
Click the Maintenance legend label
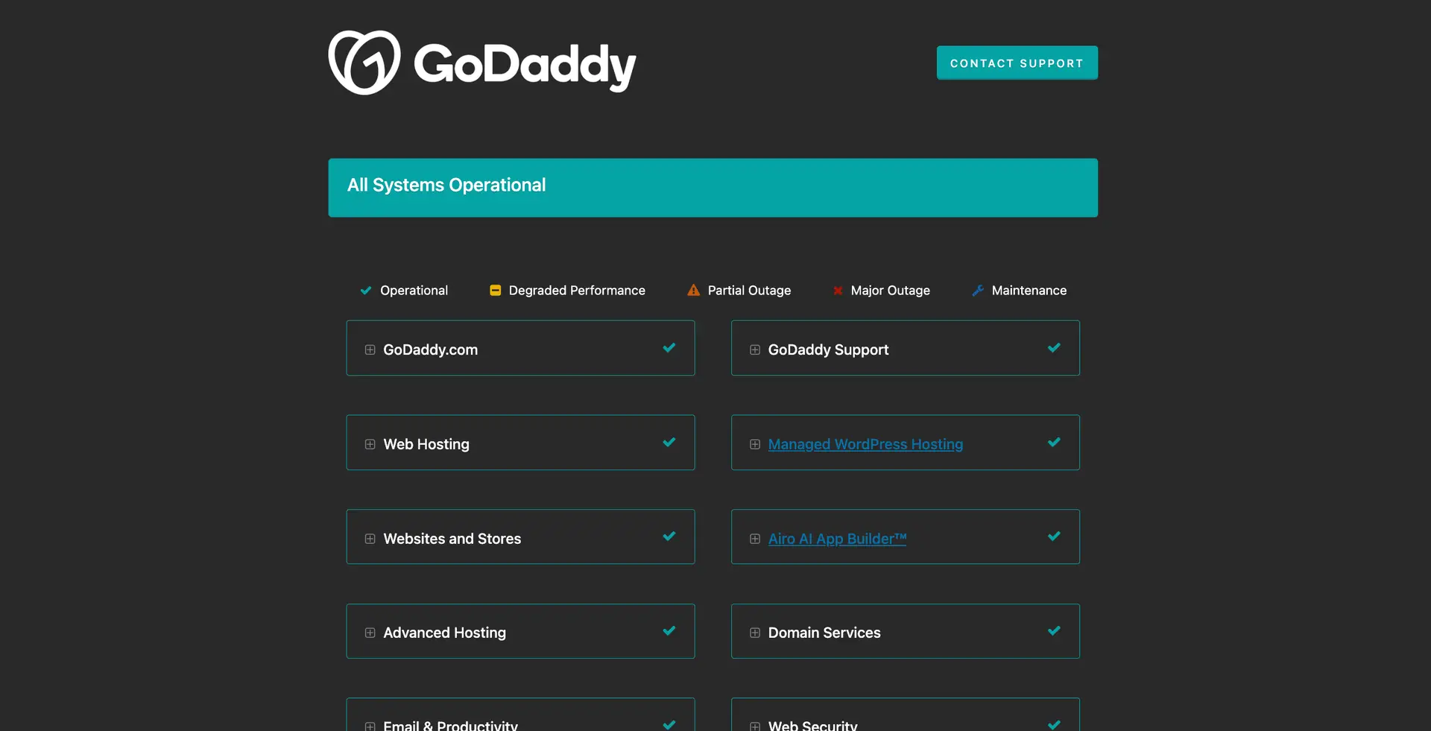tap(1029, 291)
